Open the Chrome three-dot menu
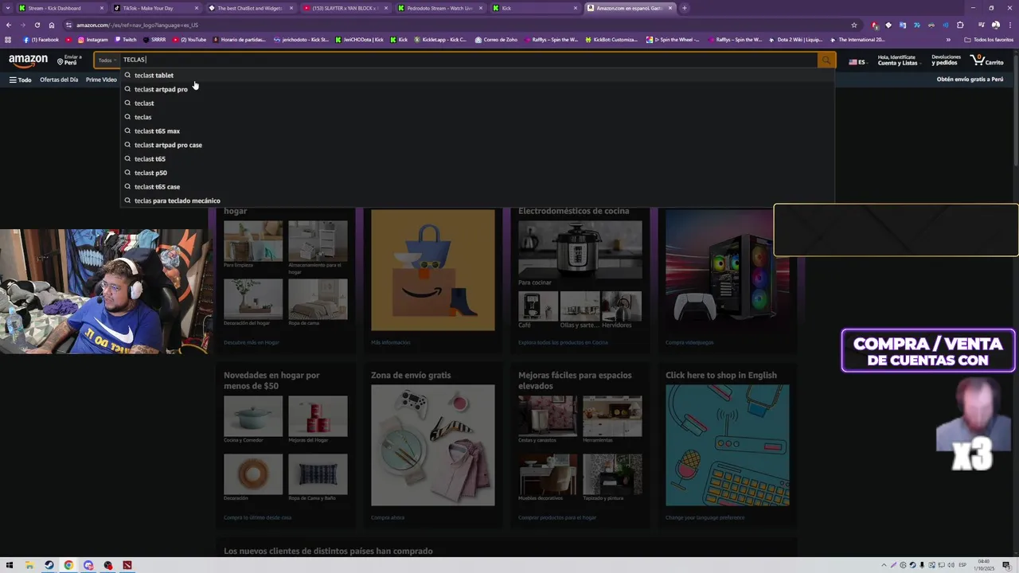The width and height of the screenshot is (1019, 573). 1009,25
